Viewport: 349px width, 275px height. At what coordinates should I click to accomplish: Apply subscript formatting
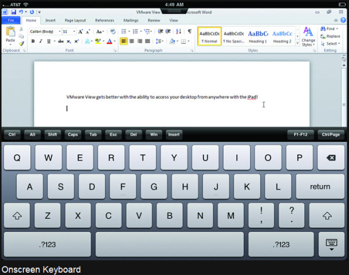(x=69, y=41)
